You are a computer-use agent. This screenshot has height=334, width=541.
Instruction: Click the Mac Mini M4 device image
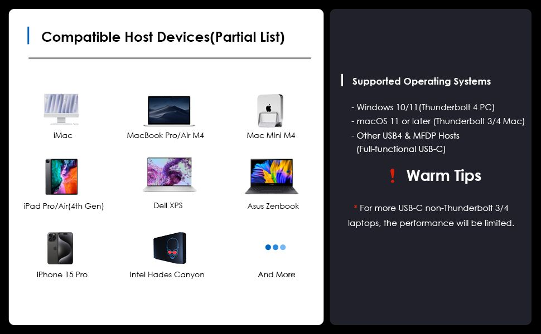[x=270, y=110]
